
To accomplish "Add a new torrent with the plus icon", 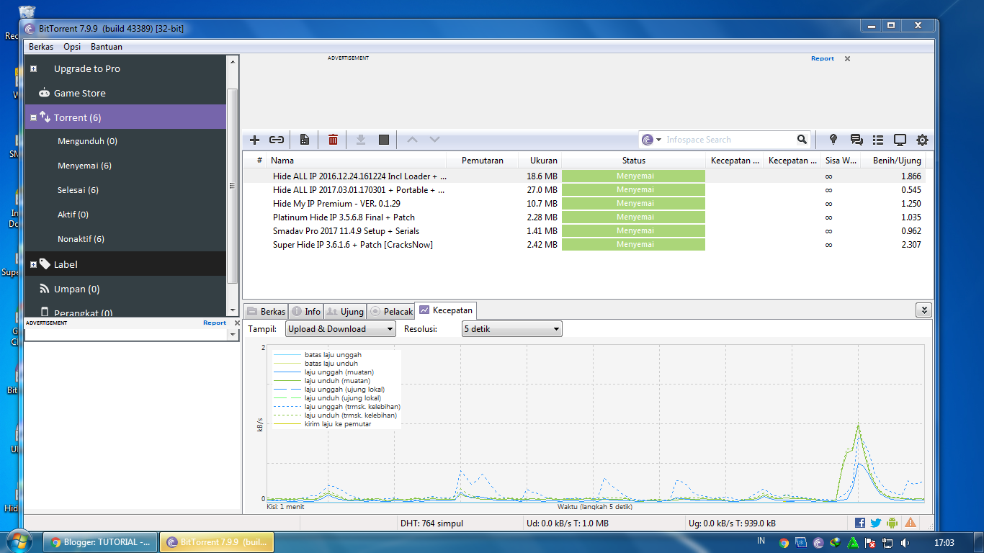I will click(254, 140).
